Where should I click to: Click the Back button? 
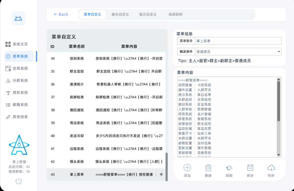61,14
